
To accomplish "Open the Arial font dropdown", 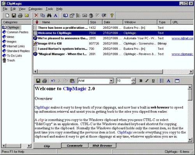I will pyautogui.click(x=111, y=81).
